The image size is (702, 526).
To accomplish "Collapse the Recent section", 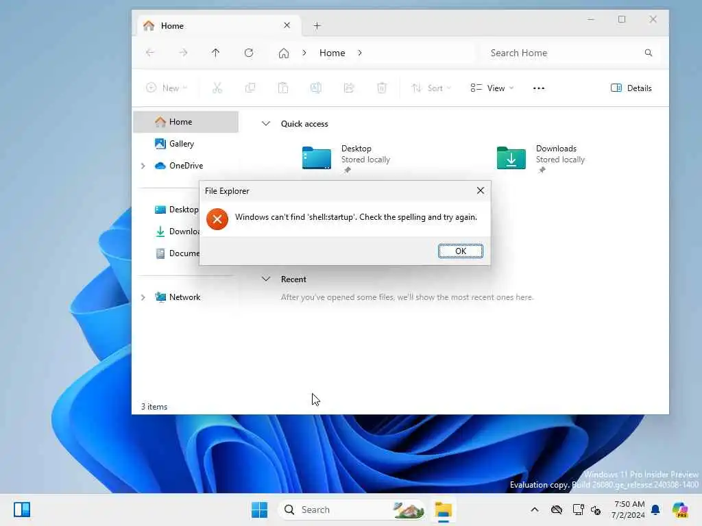I will click(x=266, y=279).
